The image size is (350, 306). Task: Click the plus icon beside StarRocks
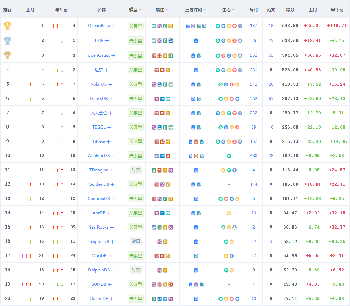tap(112, 227)
